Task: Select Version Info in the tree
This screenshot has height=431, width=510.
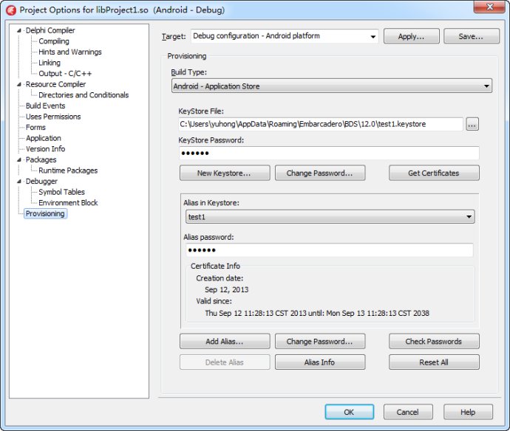Action: (46, 149)
